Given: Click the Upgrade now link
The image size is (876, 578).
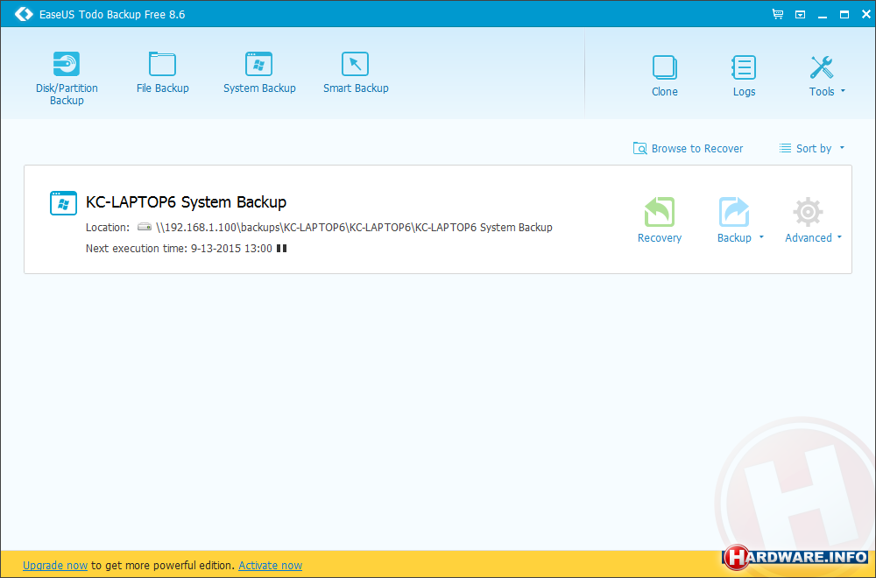Looking at the screenshot, I should (x=55, y=565).
